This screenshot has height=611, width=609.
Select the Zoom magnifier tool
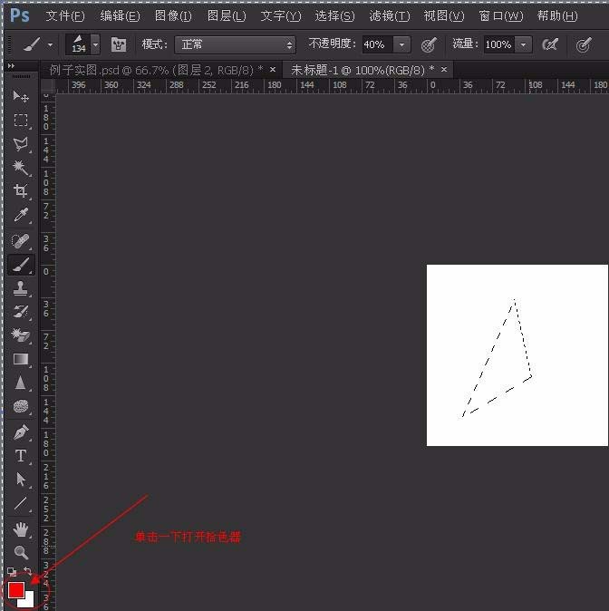click(20, 552)
